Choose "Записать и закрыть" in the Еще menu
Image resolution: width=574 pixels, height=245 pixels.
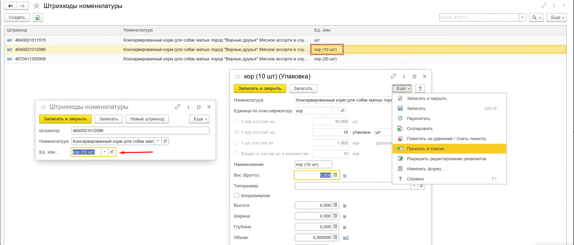click(x=449, y=99)
